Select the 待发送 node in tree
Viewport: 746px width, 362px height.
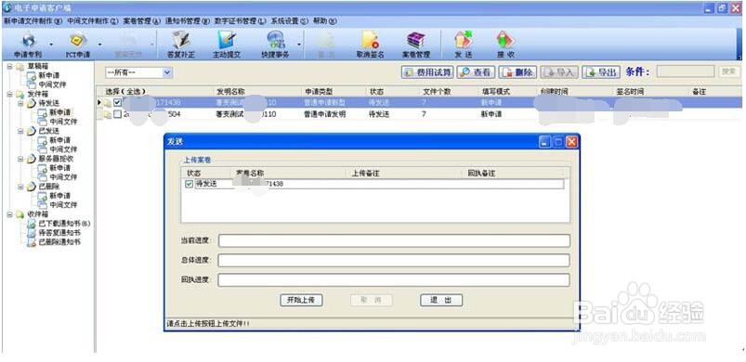click(x=49, y=103)
